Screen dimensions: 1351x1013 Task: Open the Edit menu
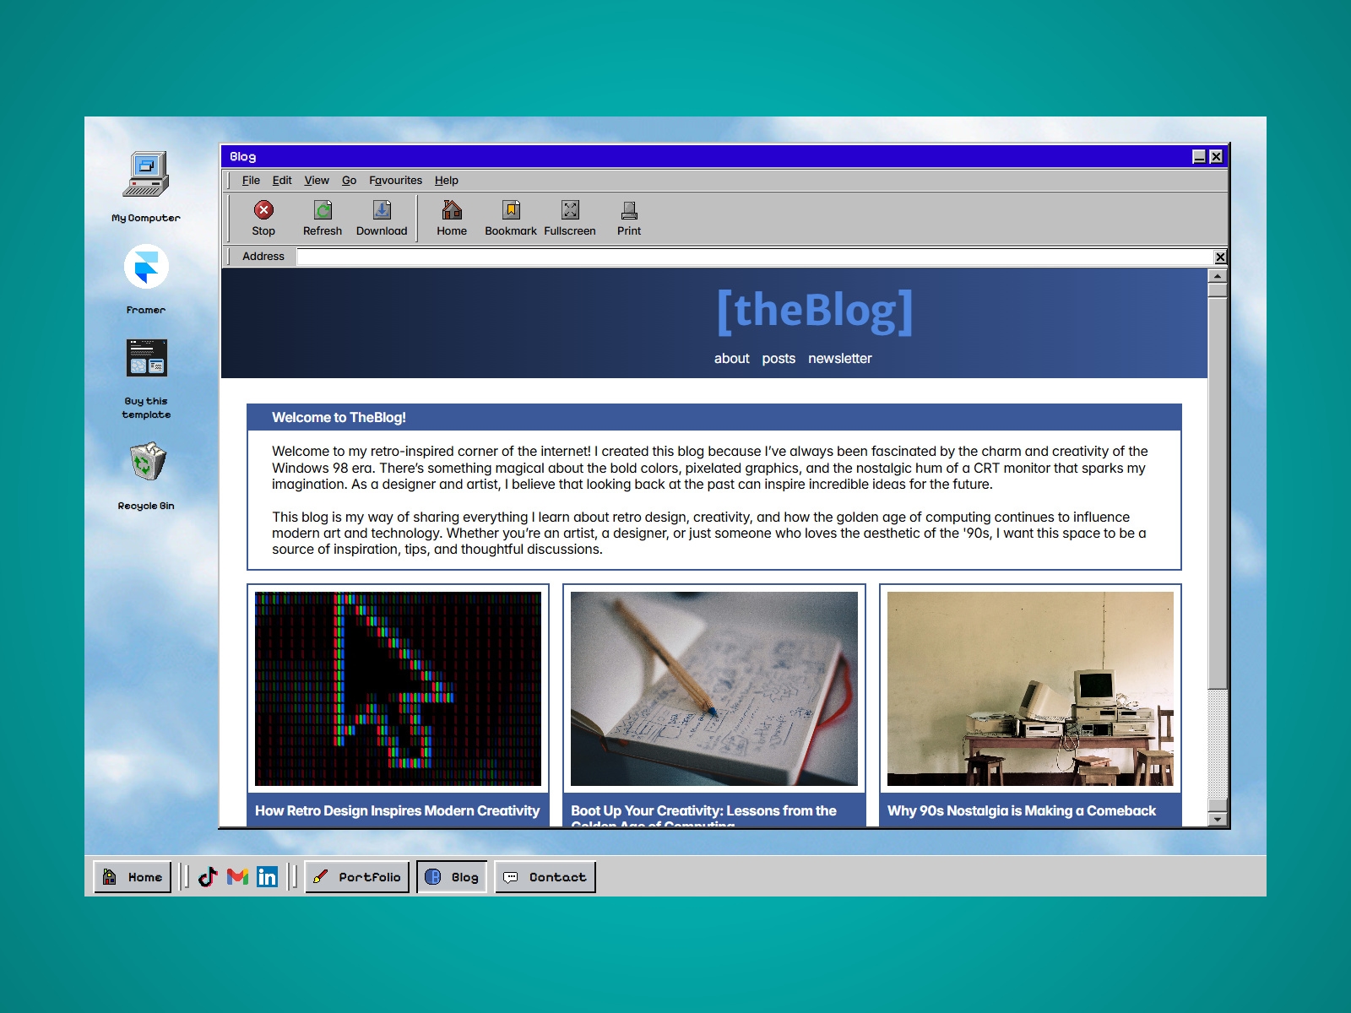tap(282, 180)
